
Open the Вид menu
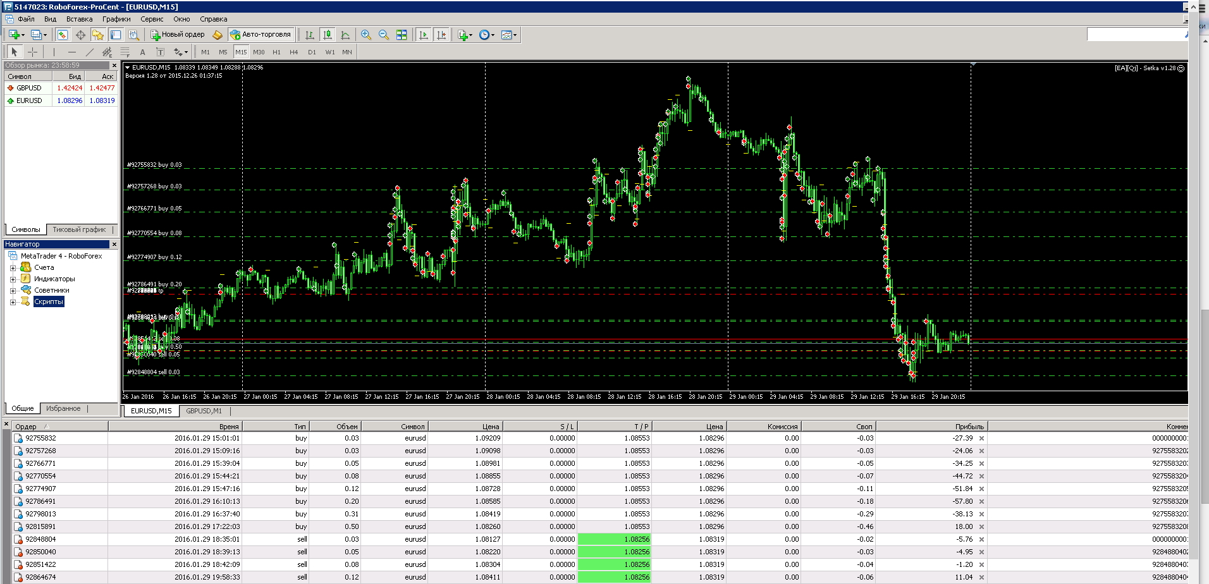click(x=51, y=19)
